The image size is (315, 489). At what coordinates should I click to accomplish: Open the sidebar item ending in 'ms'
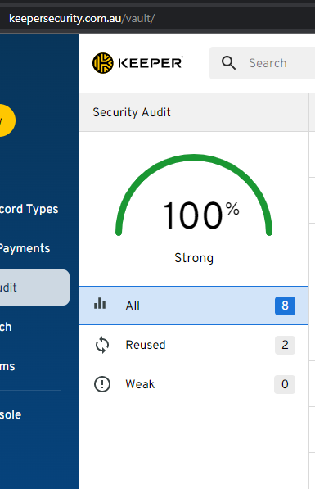pos(7,366)
